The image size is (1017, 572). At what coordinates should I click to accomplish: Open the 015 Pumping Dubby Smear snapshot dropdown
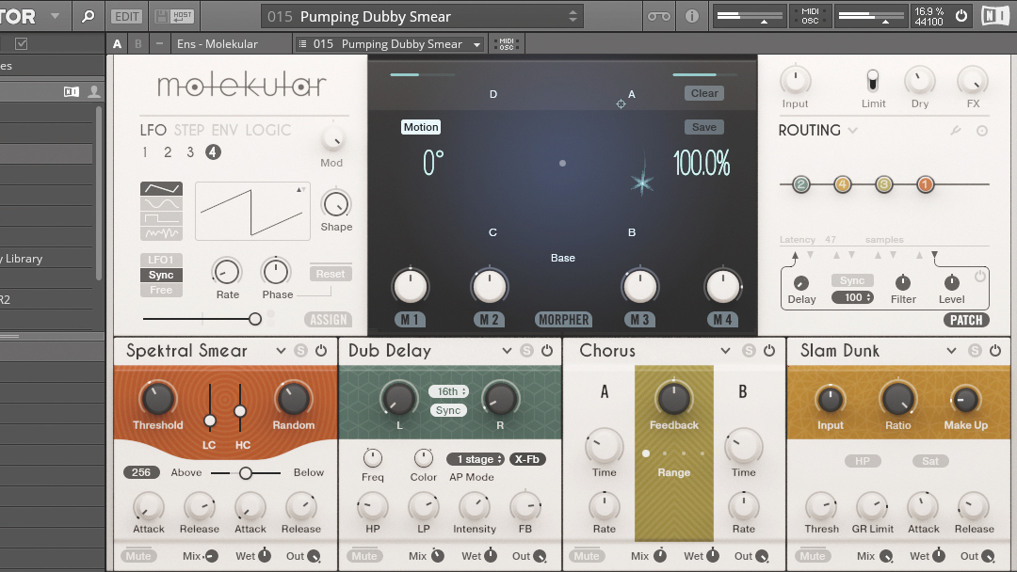[x=476, y=44]
